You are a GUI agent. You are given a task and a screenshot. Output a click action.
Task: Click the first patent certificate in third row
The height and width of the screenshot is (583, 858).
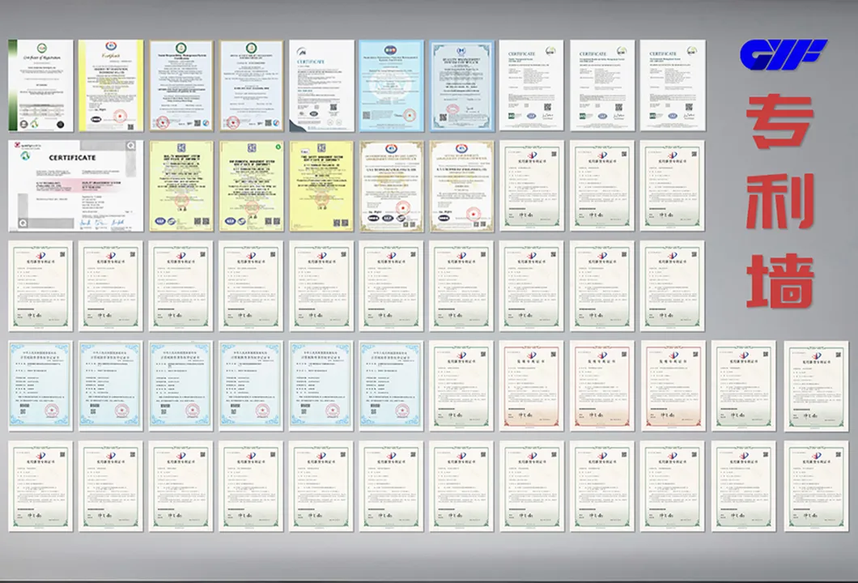pyautogui.click(x=40, y=286)
